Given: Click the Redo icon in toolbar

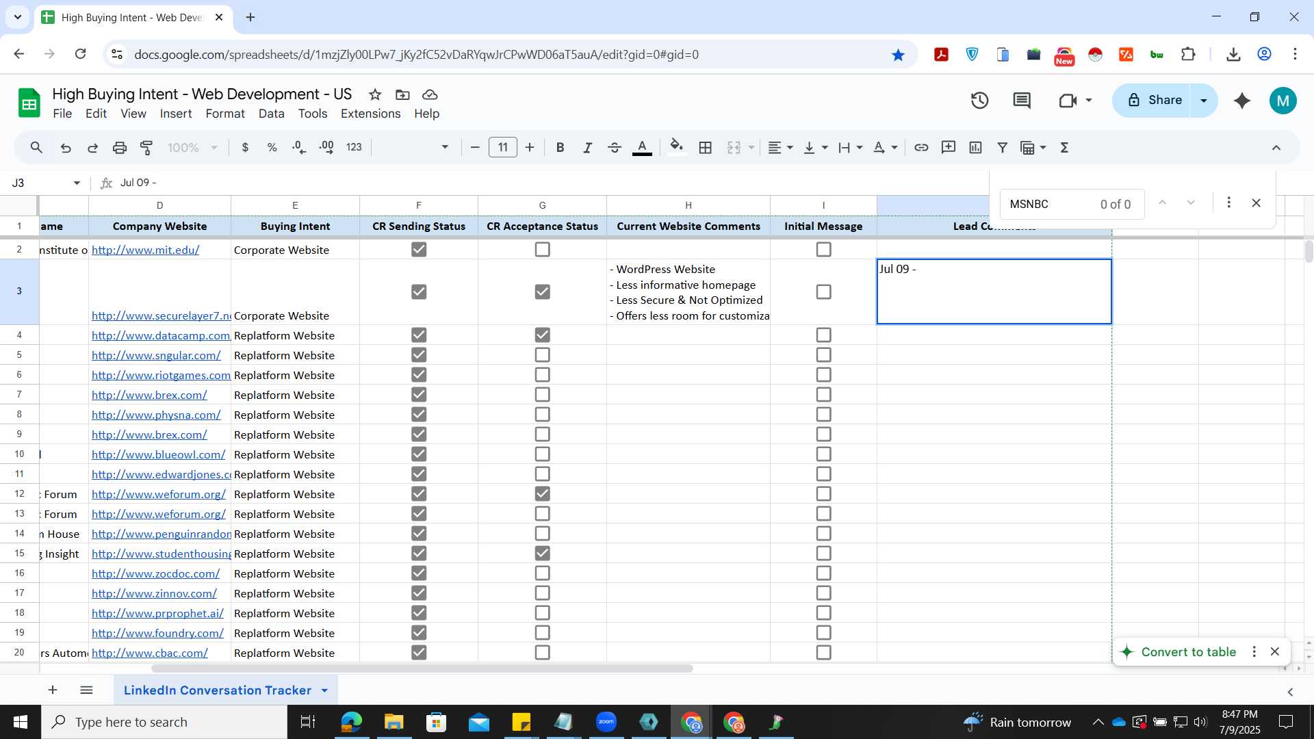Looking at the screenshot, I should pos(92,148).
